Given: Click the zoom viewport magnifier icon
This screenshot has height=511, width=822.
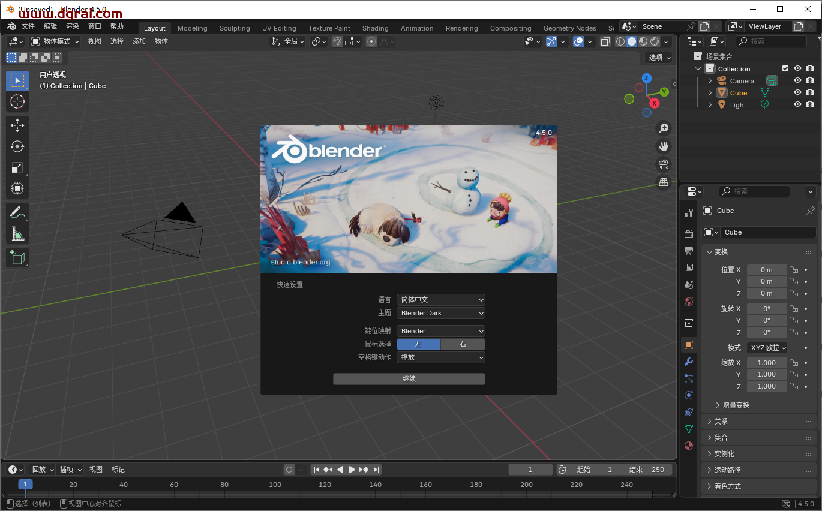Looking at the screenshot, I should click(664, 128).
